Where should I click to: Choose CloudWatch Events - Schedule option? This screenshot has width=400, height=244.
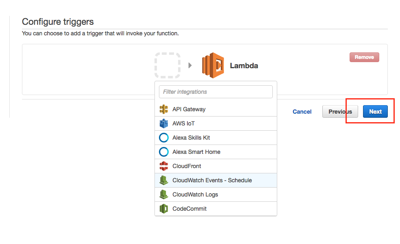pyautogui.click(x=212, y=180)
